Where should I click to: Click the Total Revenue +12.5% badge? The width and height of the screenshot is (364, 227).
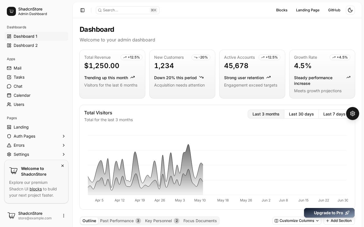[x=131, y=57]
